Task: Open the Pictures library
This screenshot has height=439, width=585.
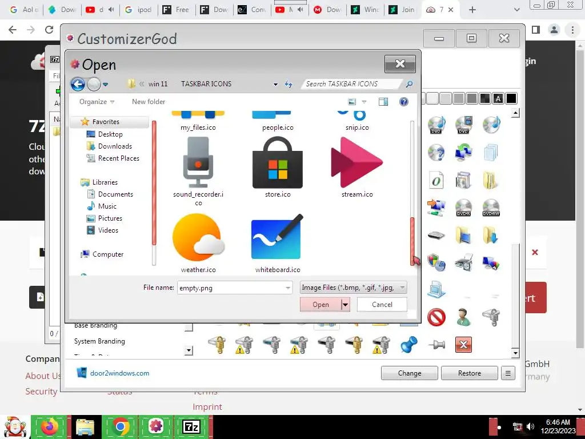Action: coord(110,218)
